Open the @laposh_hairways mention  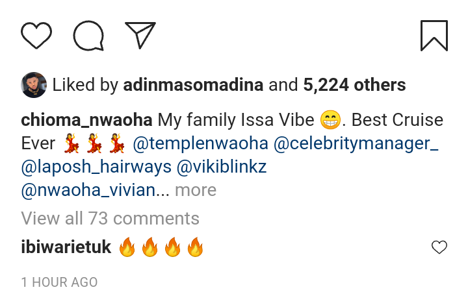pyautogui.click(x=96, y=167)
